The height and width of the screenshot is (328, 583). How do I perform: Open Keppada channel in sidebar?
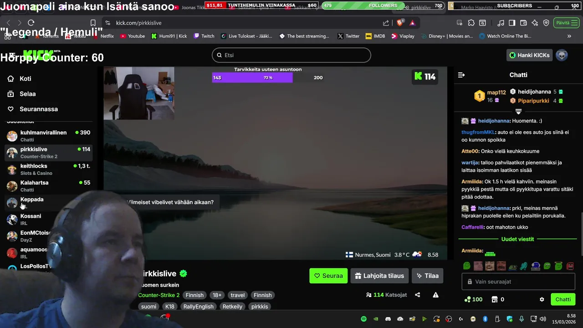click(x=49, y=203)
